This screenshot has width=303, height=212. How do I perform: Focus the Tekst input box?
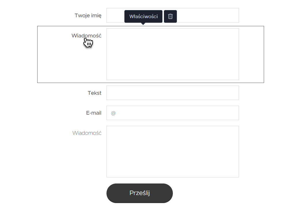(x=173, y=93)
